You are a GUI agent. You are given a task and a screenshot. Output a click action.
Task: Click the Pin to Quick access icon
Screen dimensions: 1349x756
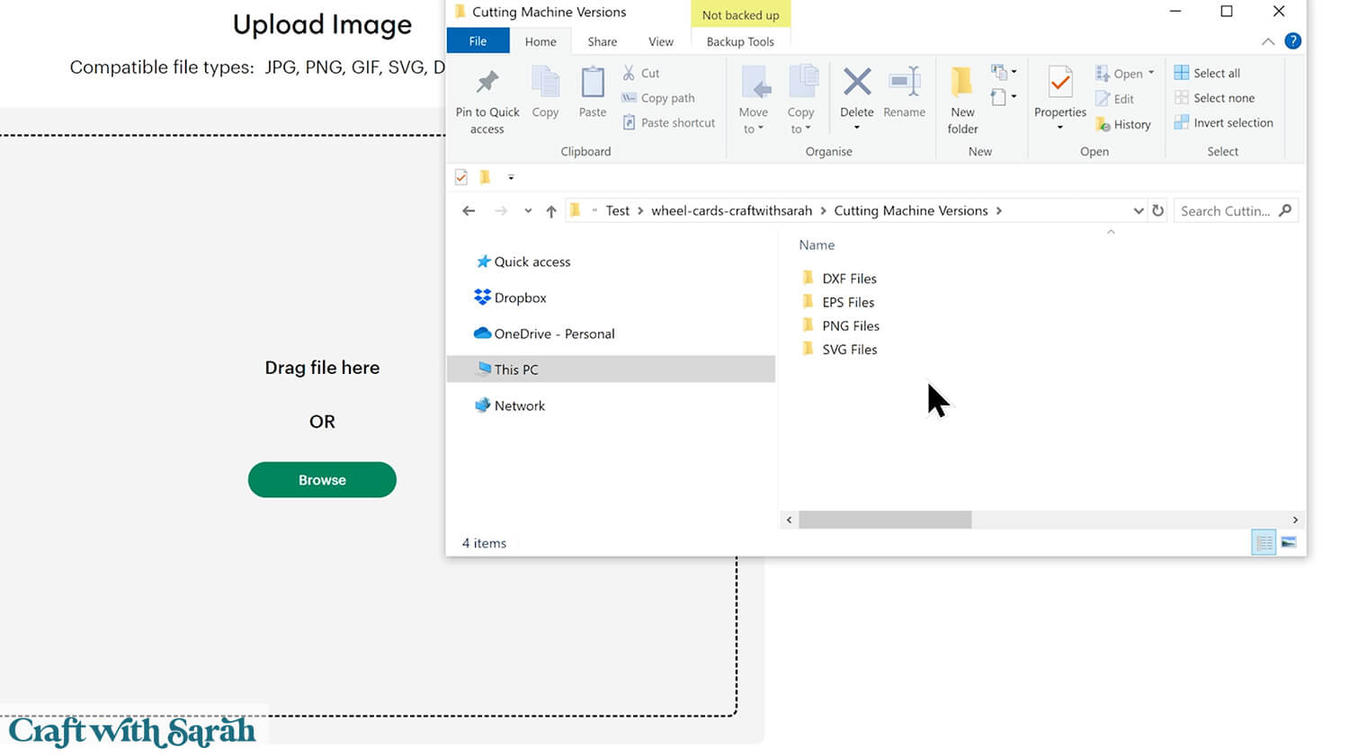click(x=487, y=83)
